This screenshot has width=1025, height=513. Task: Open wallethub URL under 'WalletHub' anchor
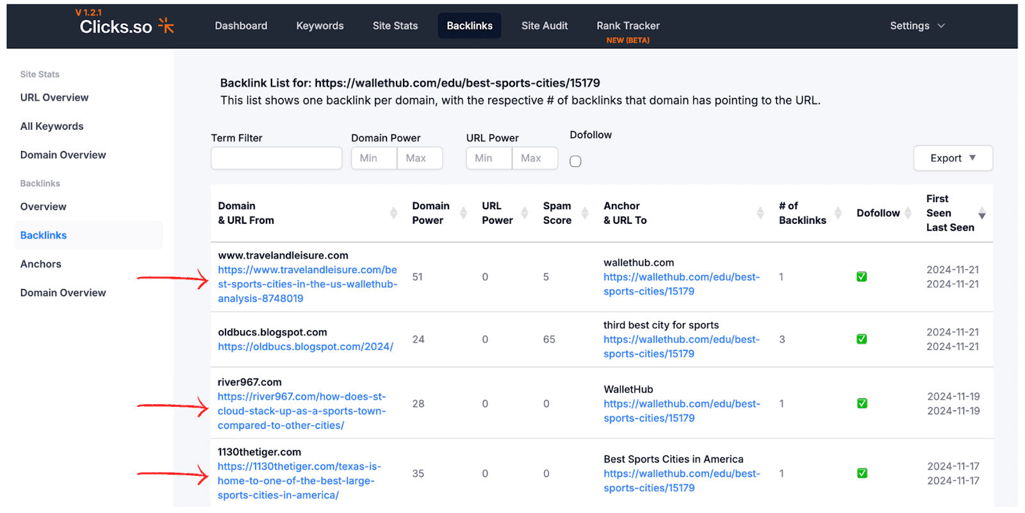682,411
